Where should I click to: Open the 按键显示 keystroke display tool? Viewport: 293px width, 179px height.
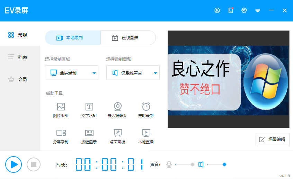coord(89,136)
